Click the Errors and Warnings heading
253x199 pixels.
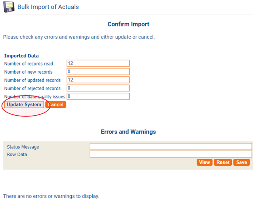coord(128,132)
